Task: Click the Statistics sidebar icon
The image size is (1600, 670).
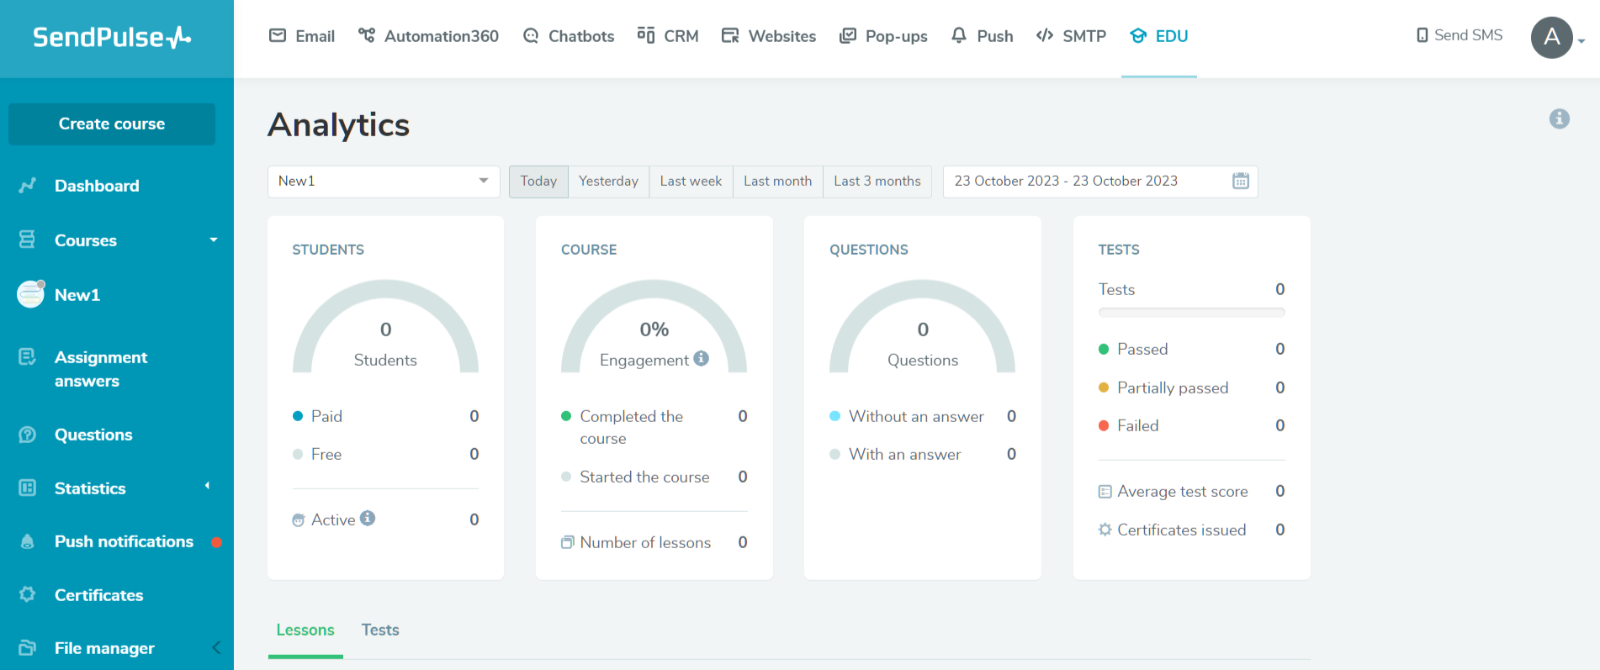Action: pyautogui.click(x=28, y=488)
